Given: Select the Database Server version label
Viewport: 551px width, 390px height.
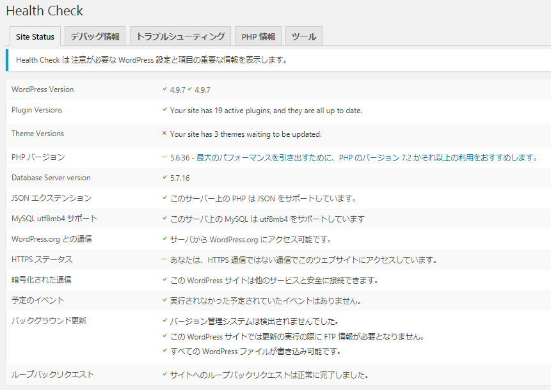Looking at the screenshot, I should 51,178.
